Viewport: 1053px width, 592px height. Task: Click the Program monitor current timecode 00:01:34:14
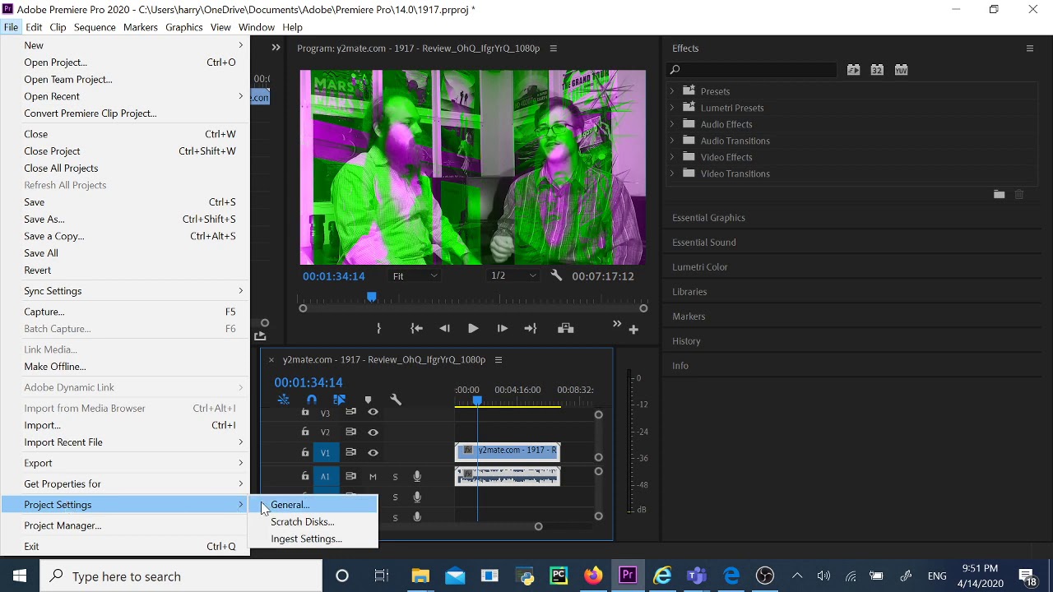point(333,276)
